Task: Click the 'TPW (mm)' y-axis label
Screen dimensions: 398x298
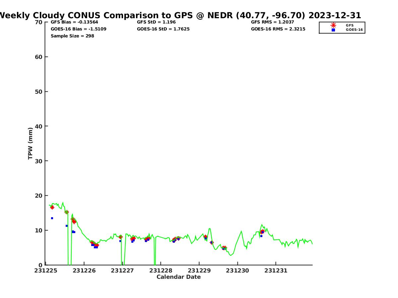Action: (x=31, y=143)
